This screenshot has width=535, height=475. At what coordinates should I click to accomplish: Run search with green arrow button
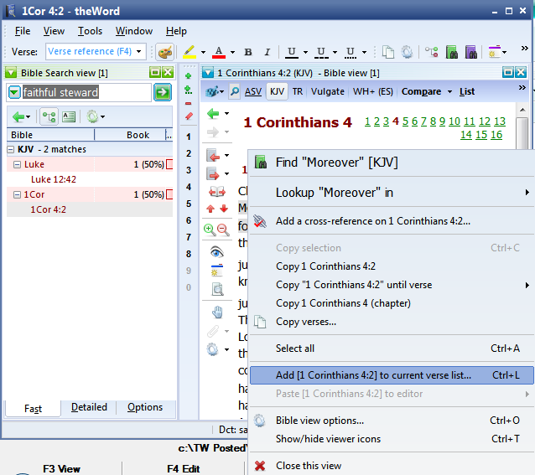tap(163, 92)
